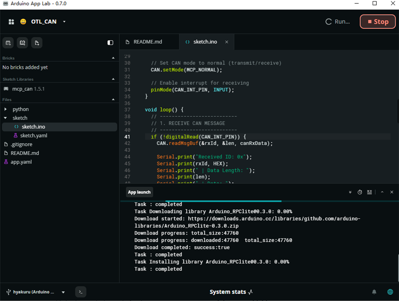Switch to the README.md tab
The image size is (399, 301).
[148, 42]
